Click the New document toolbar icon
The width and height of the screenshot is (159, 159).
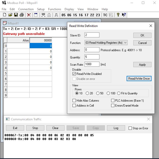(x=4, y=15)
